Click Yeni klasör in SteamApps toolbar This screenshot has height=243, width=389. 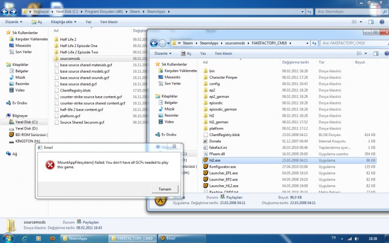point(109,22)
